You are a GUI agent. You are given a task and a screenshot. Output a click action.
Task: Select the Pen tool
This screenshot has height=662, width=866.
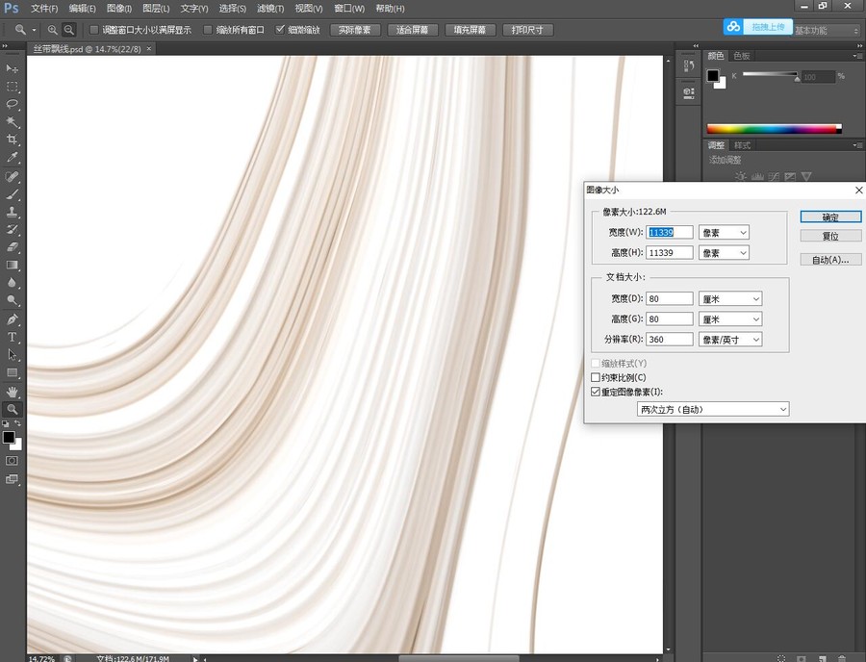(x=12, y=319)
